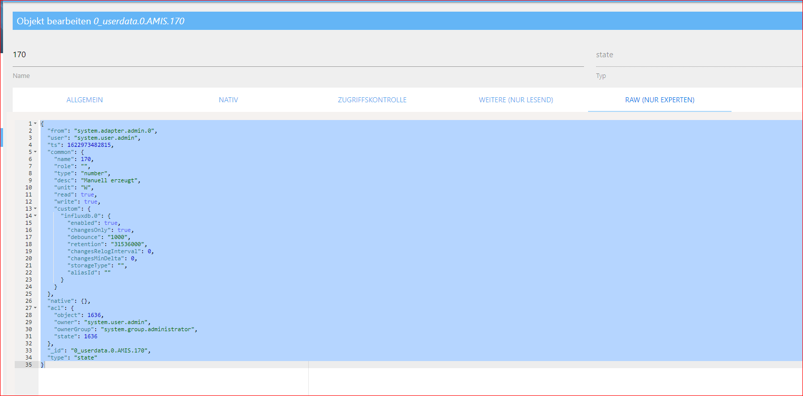Viewport: 803px width, 396px height.
Task: Click the Typ field showing state
Action: [x=699, y=55]
